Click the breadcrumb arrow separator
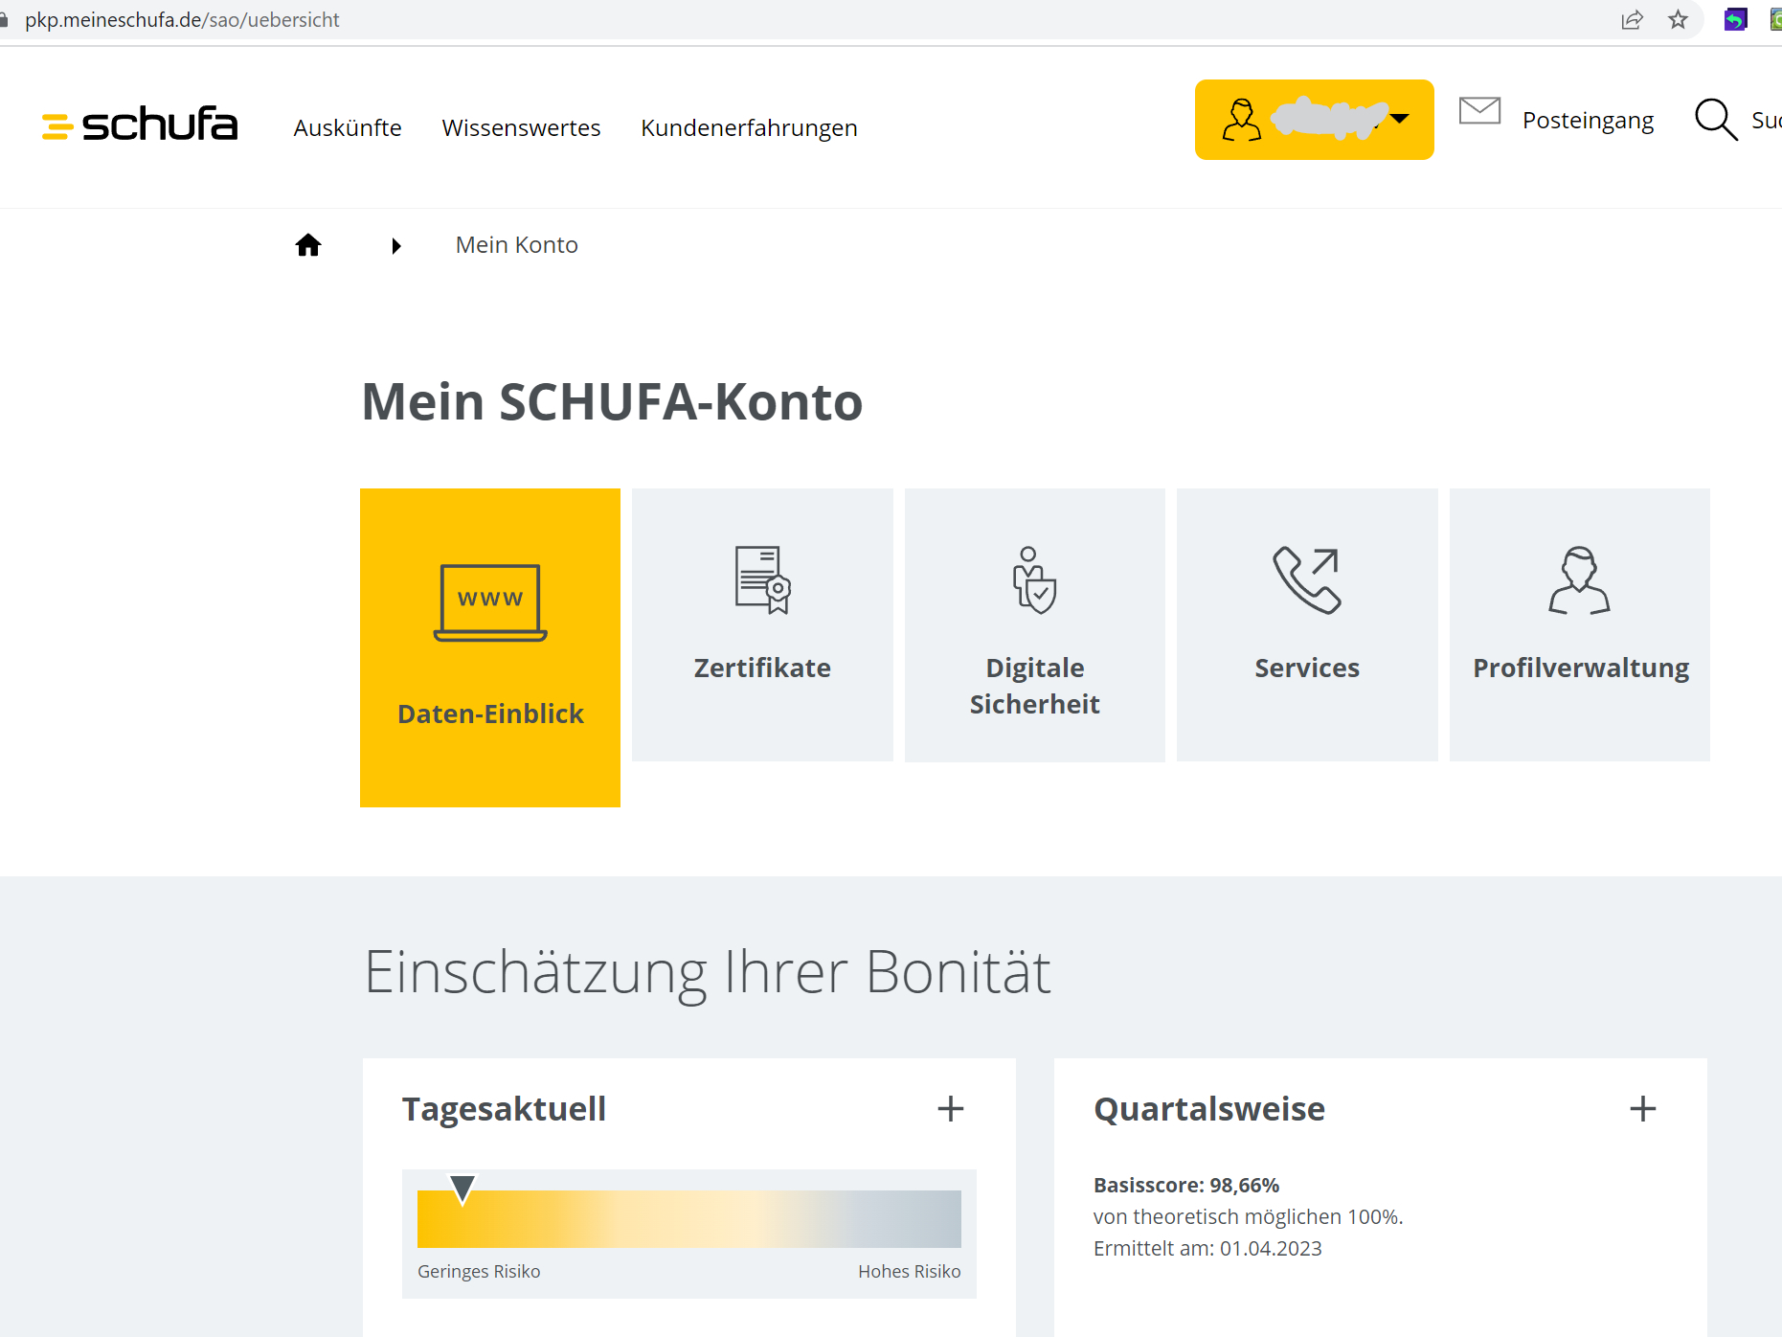Image resolution: width=1782 pixels, height=1337 pixels. (x=396, y=246)
